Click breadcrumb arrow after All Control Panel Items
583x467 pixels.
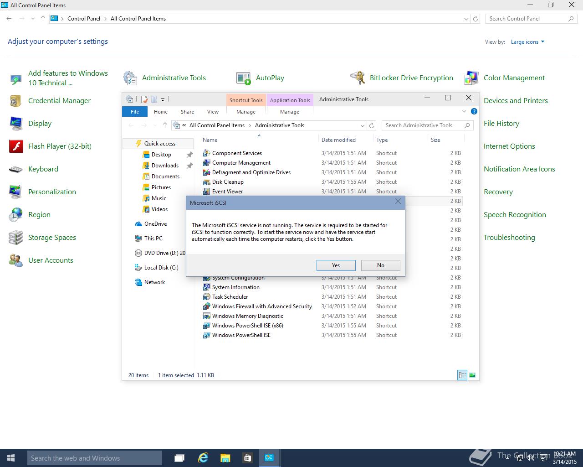click(x=250, y=125)
